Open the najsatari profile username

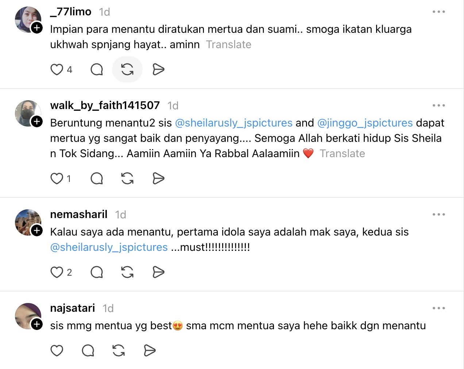pyautogui.click(x=73, y=308)
